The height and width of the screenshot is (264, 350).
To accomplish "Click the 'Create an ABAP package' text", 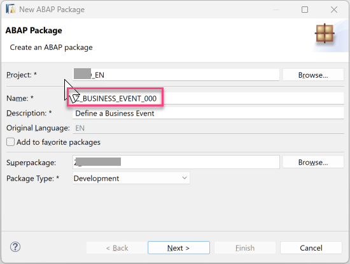I will (x=51, y=47).
